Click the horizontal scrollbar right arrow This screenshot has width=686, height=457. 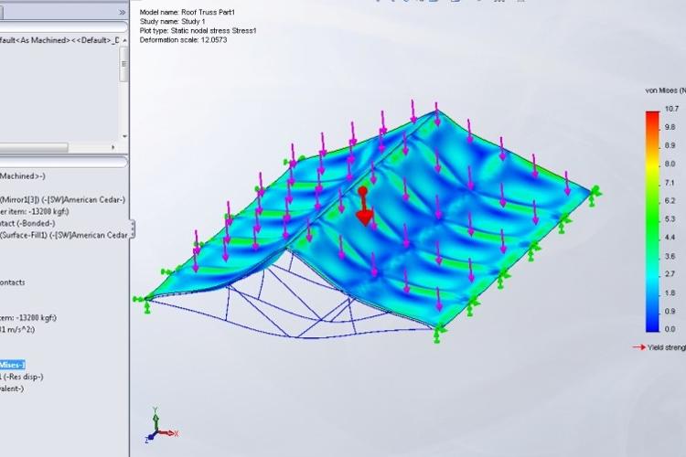click(113, 147)
